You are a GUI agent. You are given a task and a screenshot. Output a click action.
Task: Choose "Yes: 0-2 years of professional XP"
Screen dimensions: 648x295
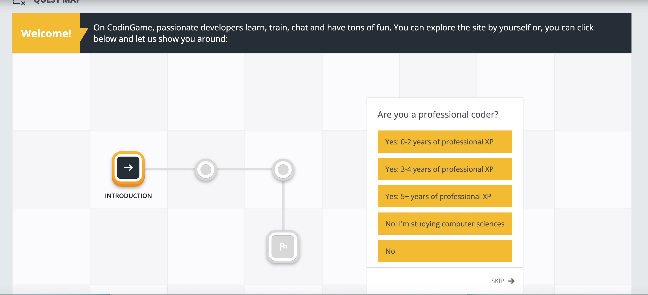445,142
